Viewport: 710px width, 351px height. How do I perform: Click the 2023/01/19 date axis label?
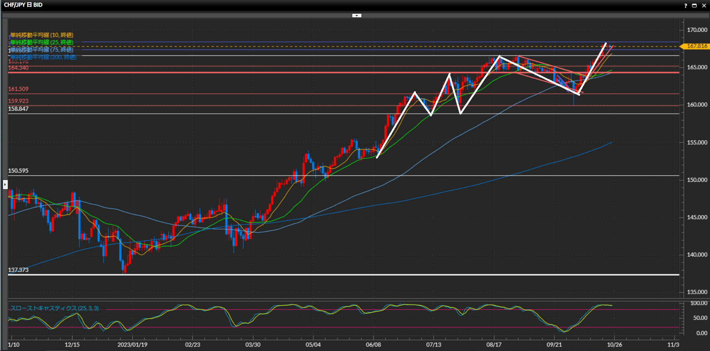132,345
